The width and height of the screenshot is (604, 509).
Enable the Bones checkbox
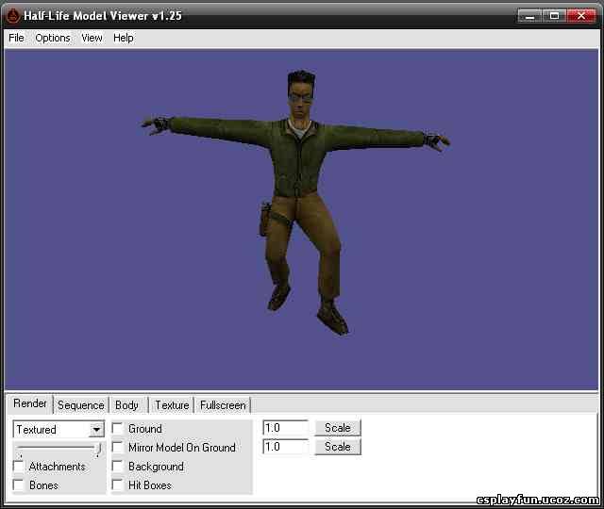point(18,484)
